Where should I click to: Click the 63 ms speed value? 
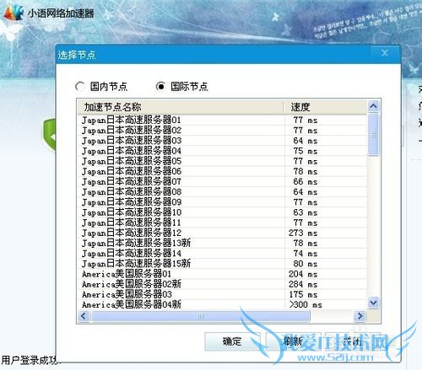pyautogui.click(x=306, y=212)
